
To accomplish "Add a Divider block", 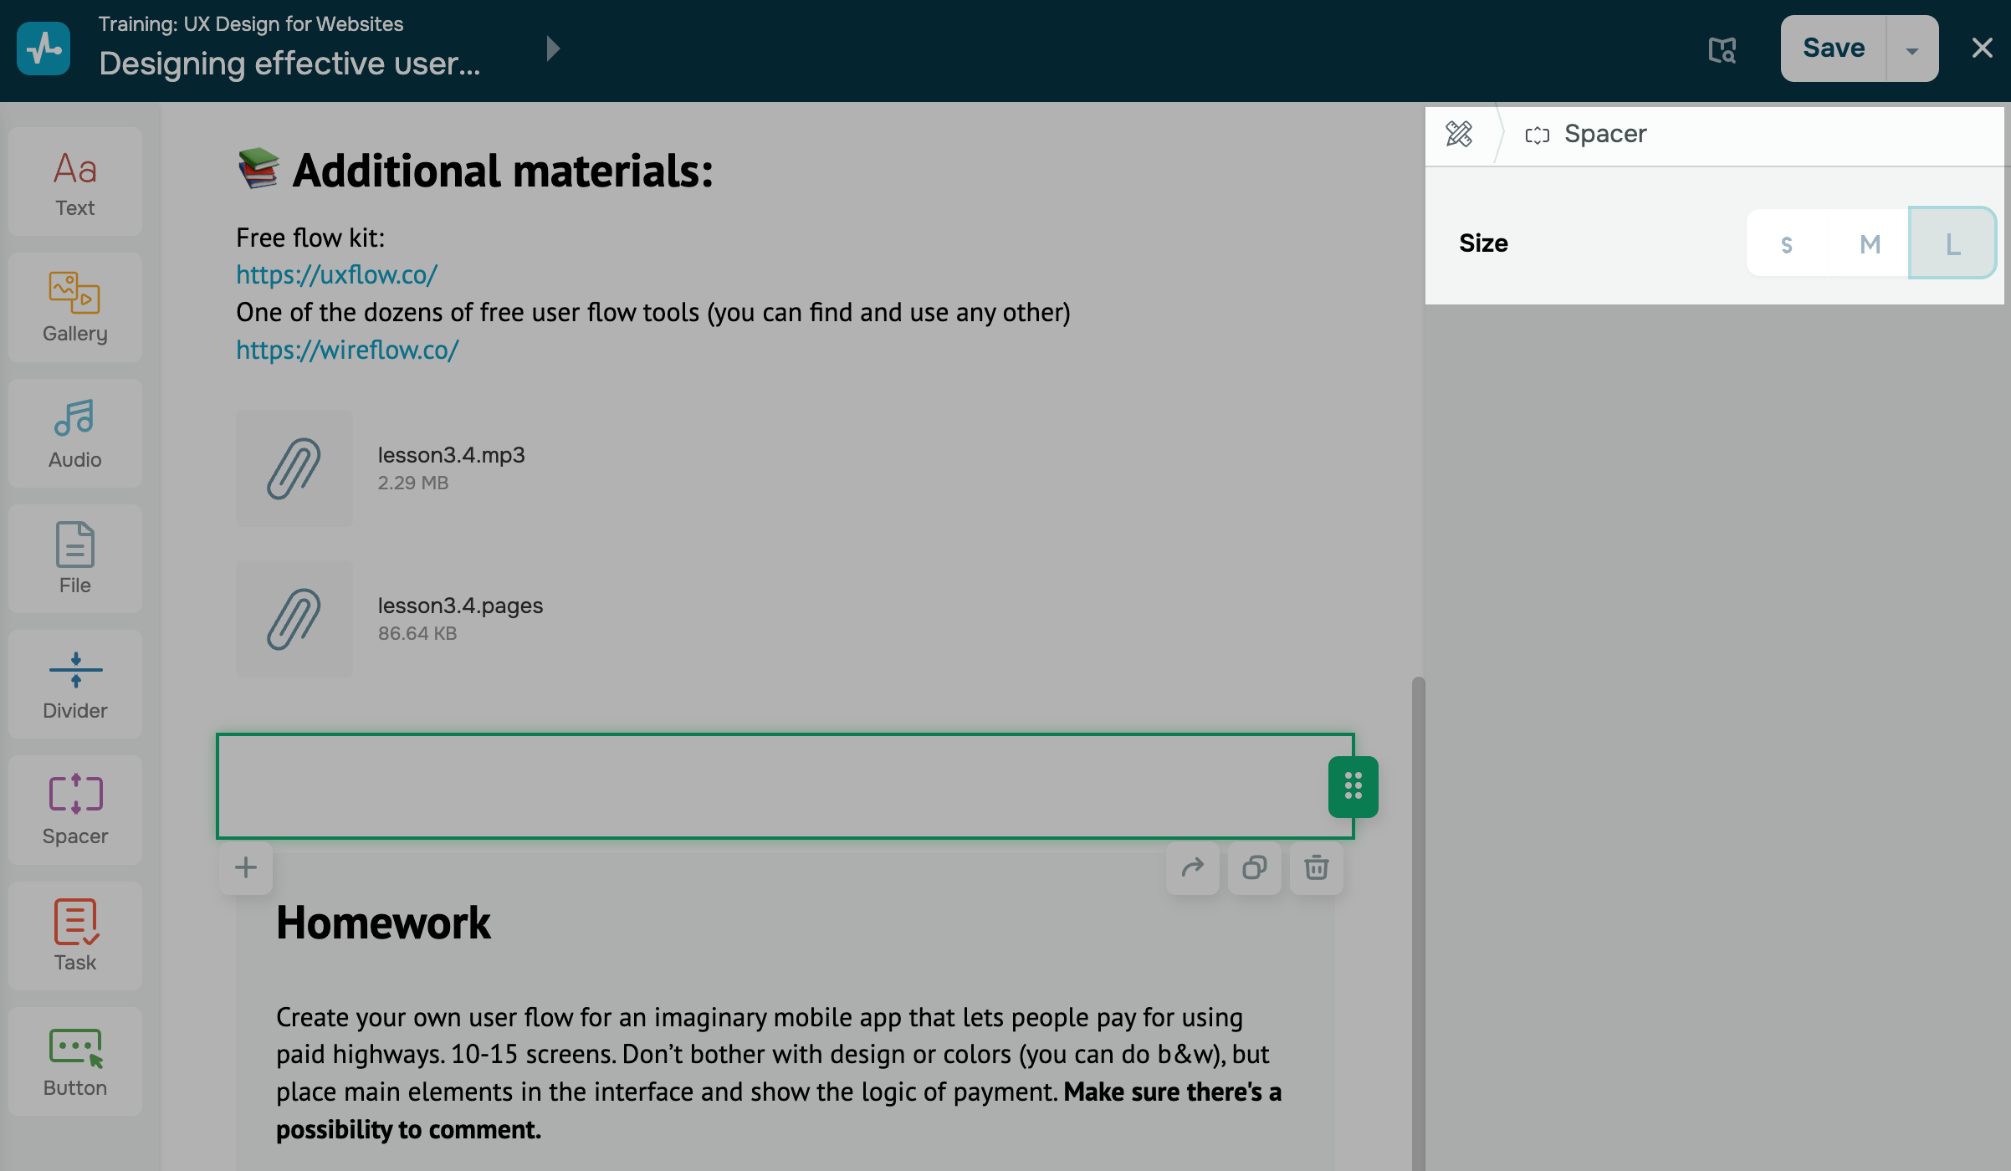I will [x=74, y=684].
